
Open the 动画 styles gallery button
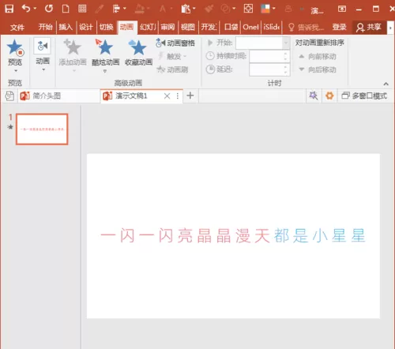[x=42, y=46]
